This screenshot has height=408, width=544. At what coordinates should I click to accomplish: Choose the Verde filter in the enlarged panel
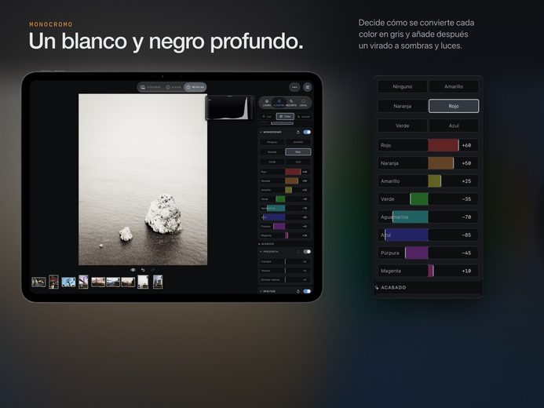(x=403, y=126)
